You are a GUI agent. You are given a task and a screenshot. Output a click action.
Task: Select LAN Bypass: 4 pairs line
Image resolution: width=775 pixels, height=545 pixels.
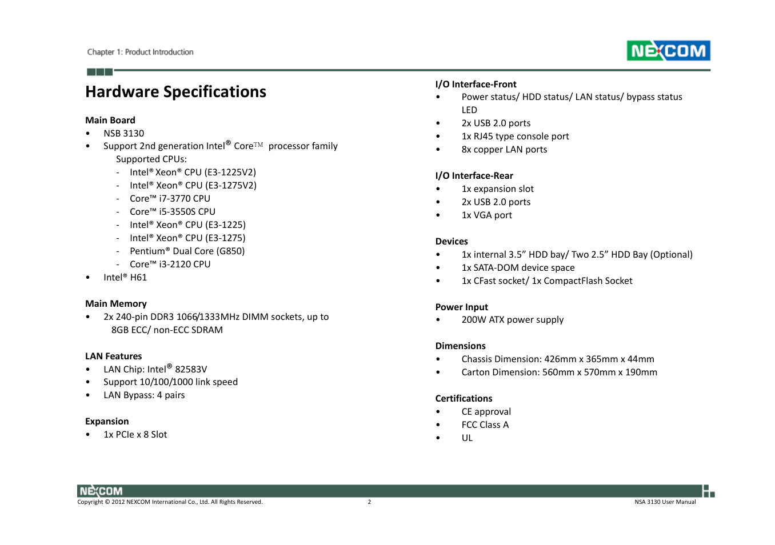(144, 395)
